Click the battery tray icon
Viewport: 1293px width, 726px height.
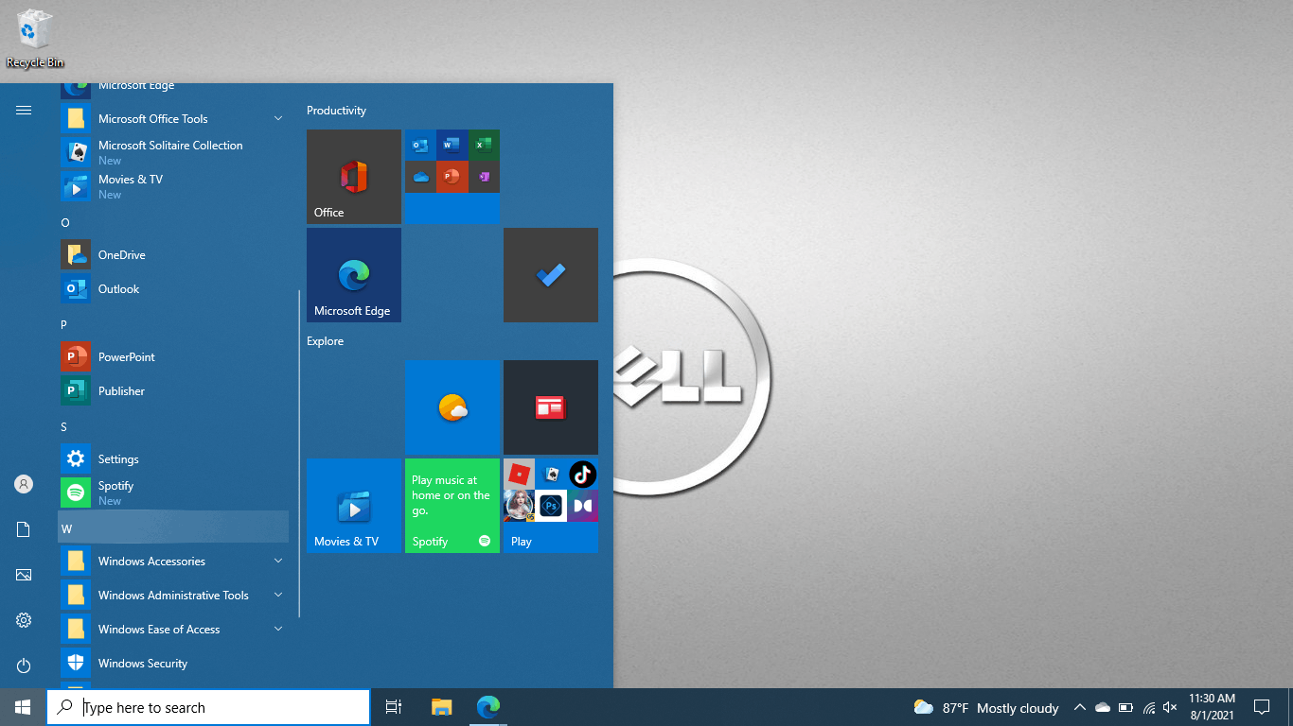(x=1125, y=707)
